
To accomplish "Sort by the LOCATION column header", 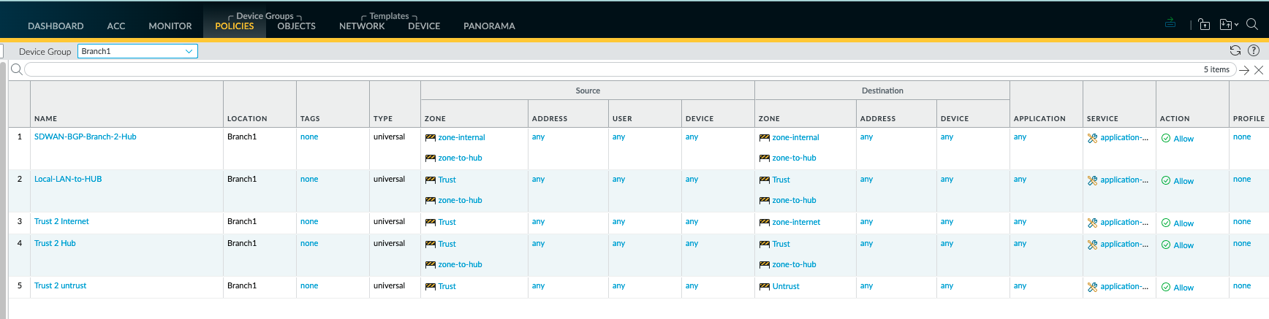I will [x=247, y=118].
